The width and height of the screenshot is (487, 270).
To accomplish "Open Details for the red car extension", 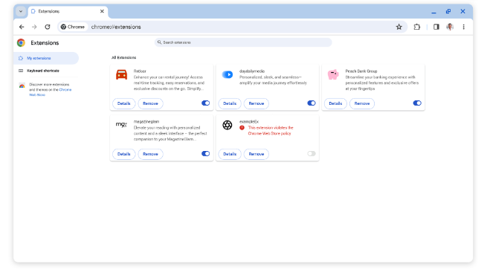I will [123, 103].
